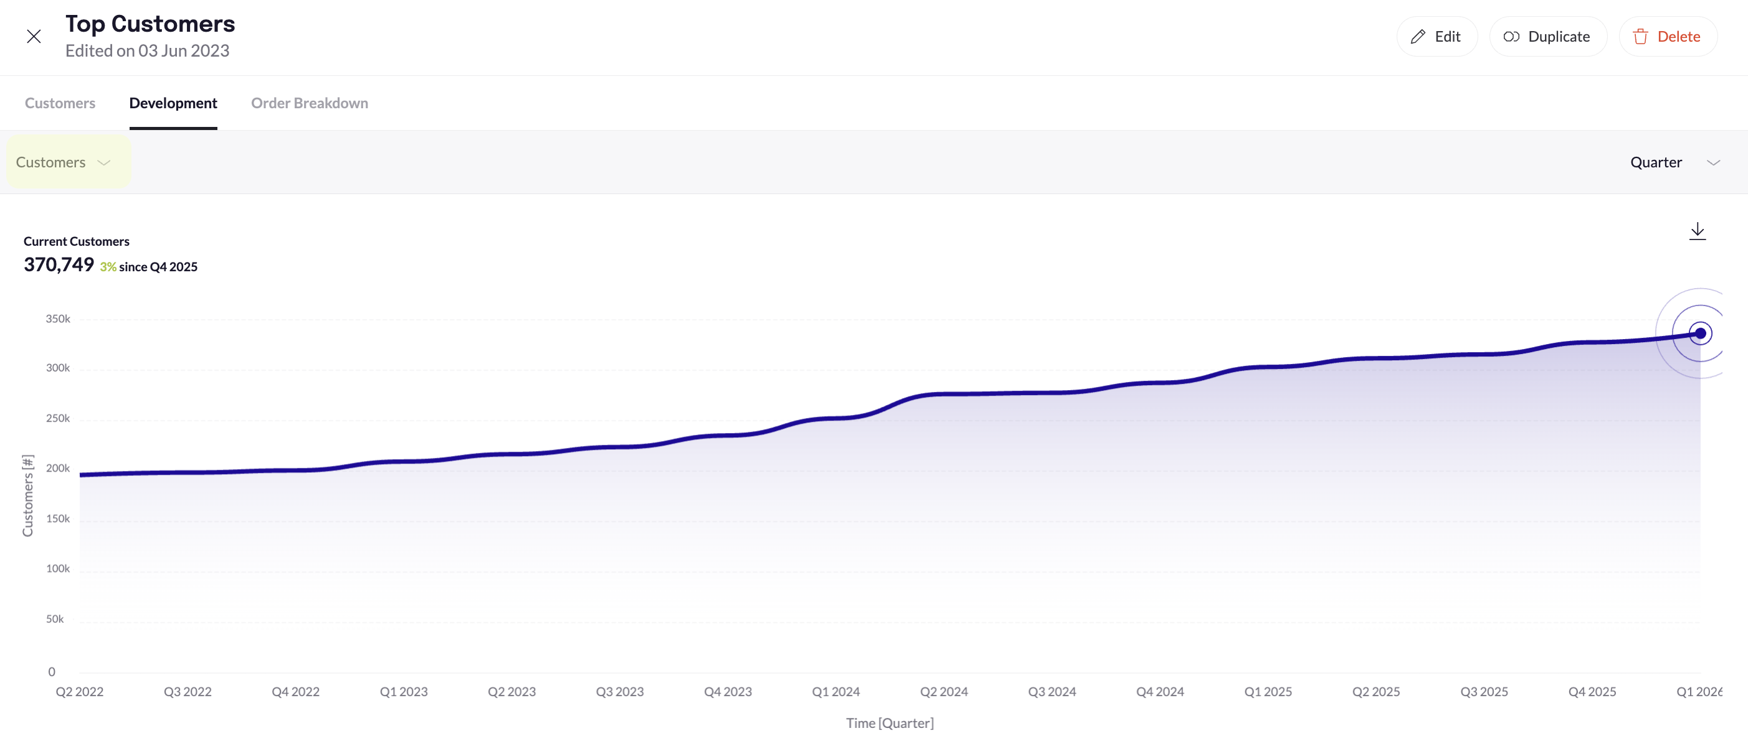Click the highlighted data point at Q1 2026
Screen dimensions: 1748x741
pos(1700,333)
